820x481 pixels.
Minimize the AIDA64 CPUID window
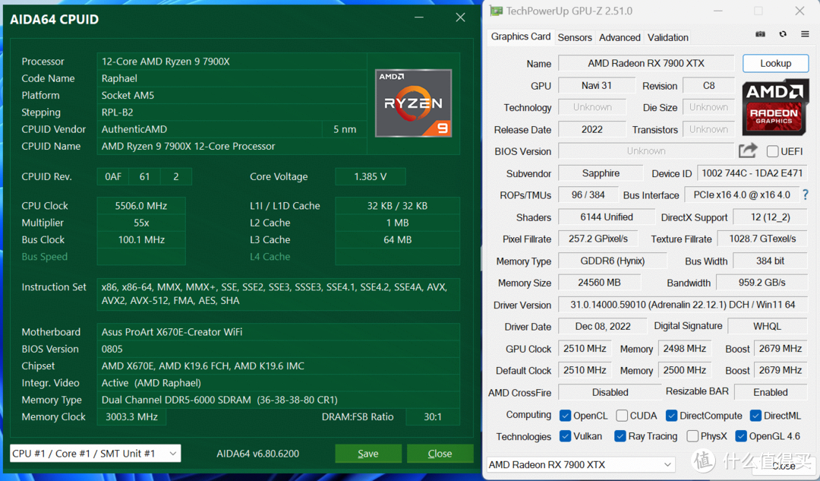tap(419, 17)
